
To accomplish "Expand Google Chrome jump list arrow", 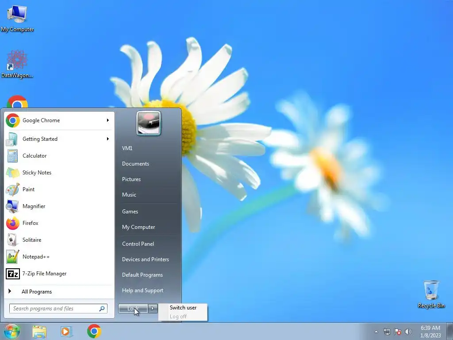I will pos(108,120).
